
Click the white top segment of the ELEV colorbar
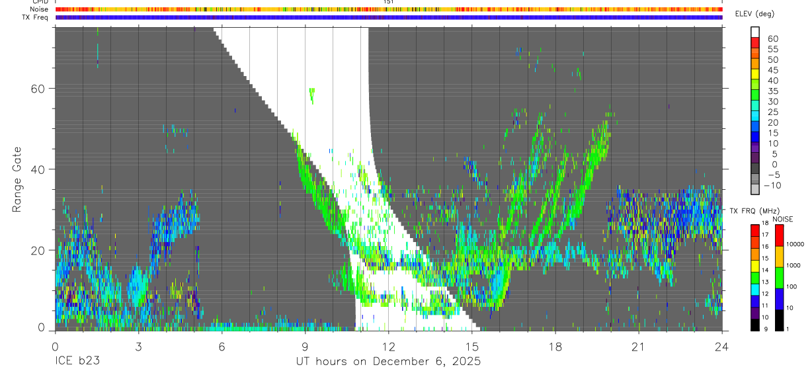(x=755, y=32)
